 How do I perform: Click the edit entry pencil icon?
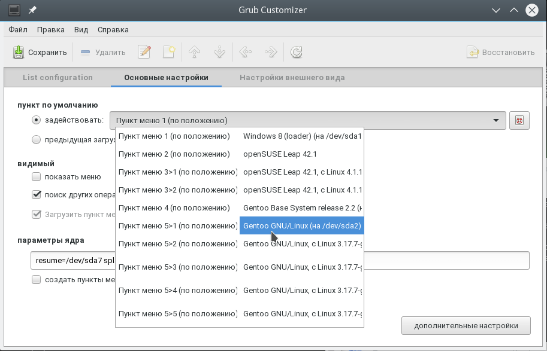pos(144,52)
